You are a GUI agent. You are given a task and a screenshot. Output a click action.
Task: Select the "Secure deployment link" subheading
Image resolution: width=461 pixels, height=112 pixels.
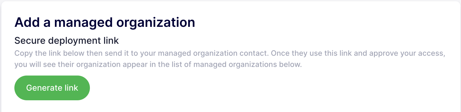[66, 41]
